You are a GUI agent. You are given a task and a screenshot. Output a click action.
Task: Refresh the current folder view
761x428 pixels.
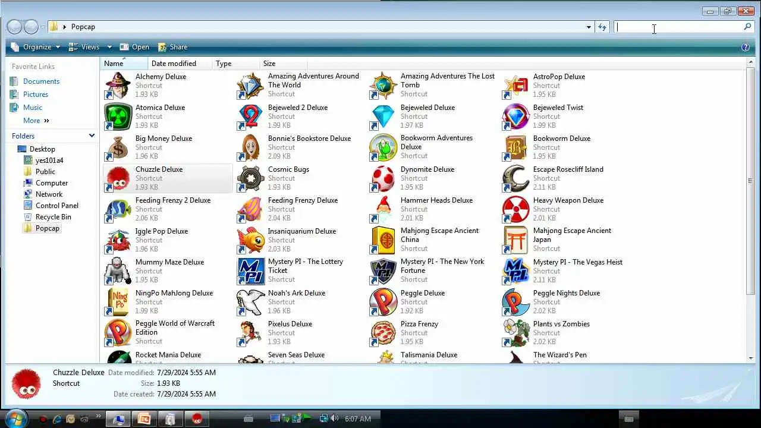[602, 27]
